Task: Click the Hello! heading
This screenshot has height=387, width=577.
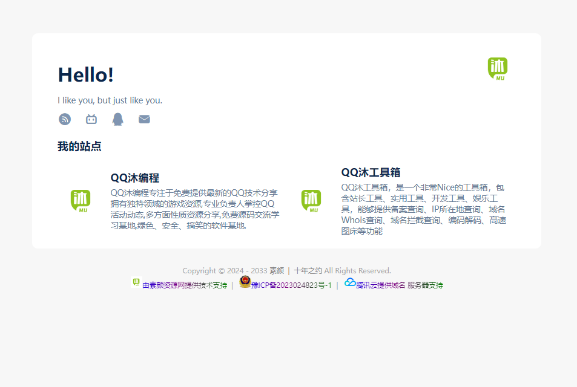Action: tap(86, 75)
